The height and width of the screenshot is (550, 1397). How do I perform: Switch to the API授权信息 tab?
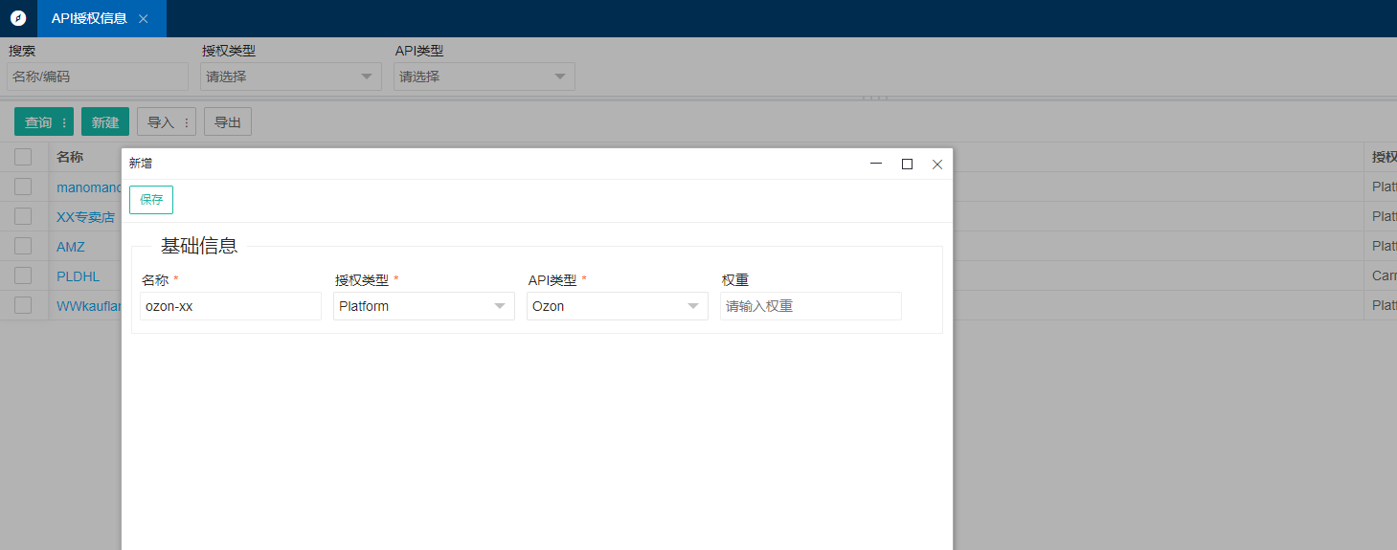point(89,18)
